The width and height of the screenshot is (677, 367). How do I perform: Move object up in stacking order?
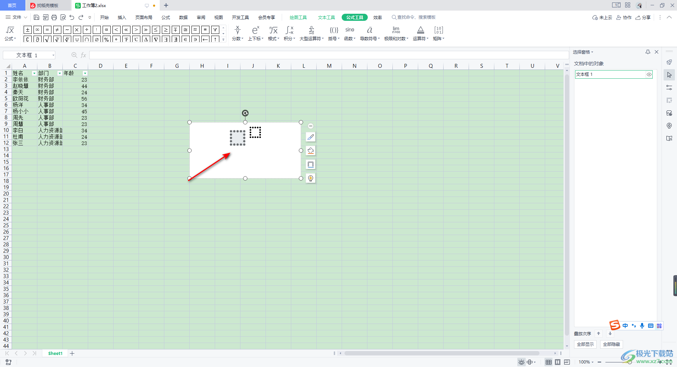[x=598, y=333]
